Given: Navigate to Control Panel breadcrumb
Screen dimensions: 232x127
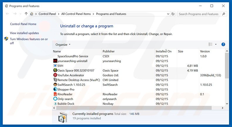Looking at the screenshot, I should coord(47,14).
